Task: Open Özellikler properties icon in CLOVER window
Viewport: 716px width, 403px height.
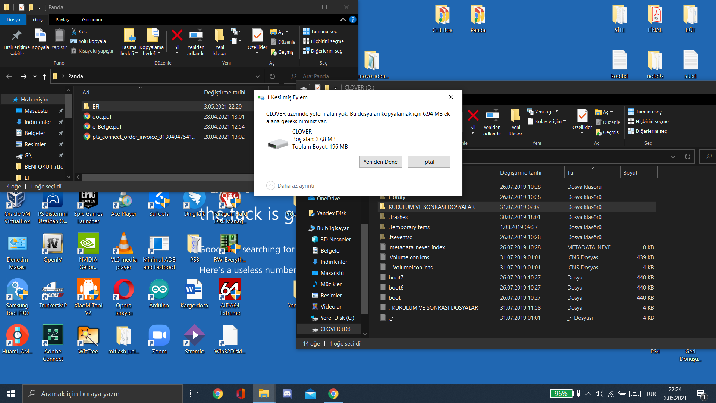Action: (x=582, y=116)
